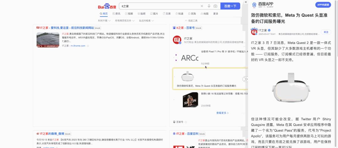
Task: Open the m.ithome.com link
Action: pyautogui.click(x=78, y=46)
